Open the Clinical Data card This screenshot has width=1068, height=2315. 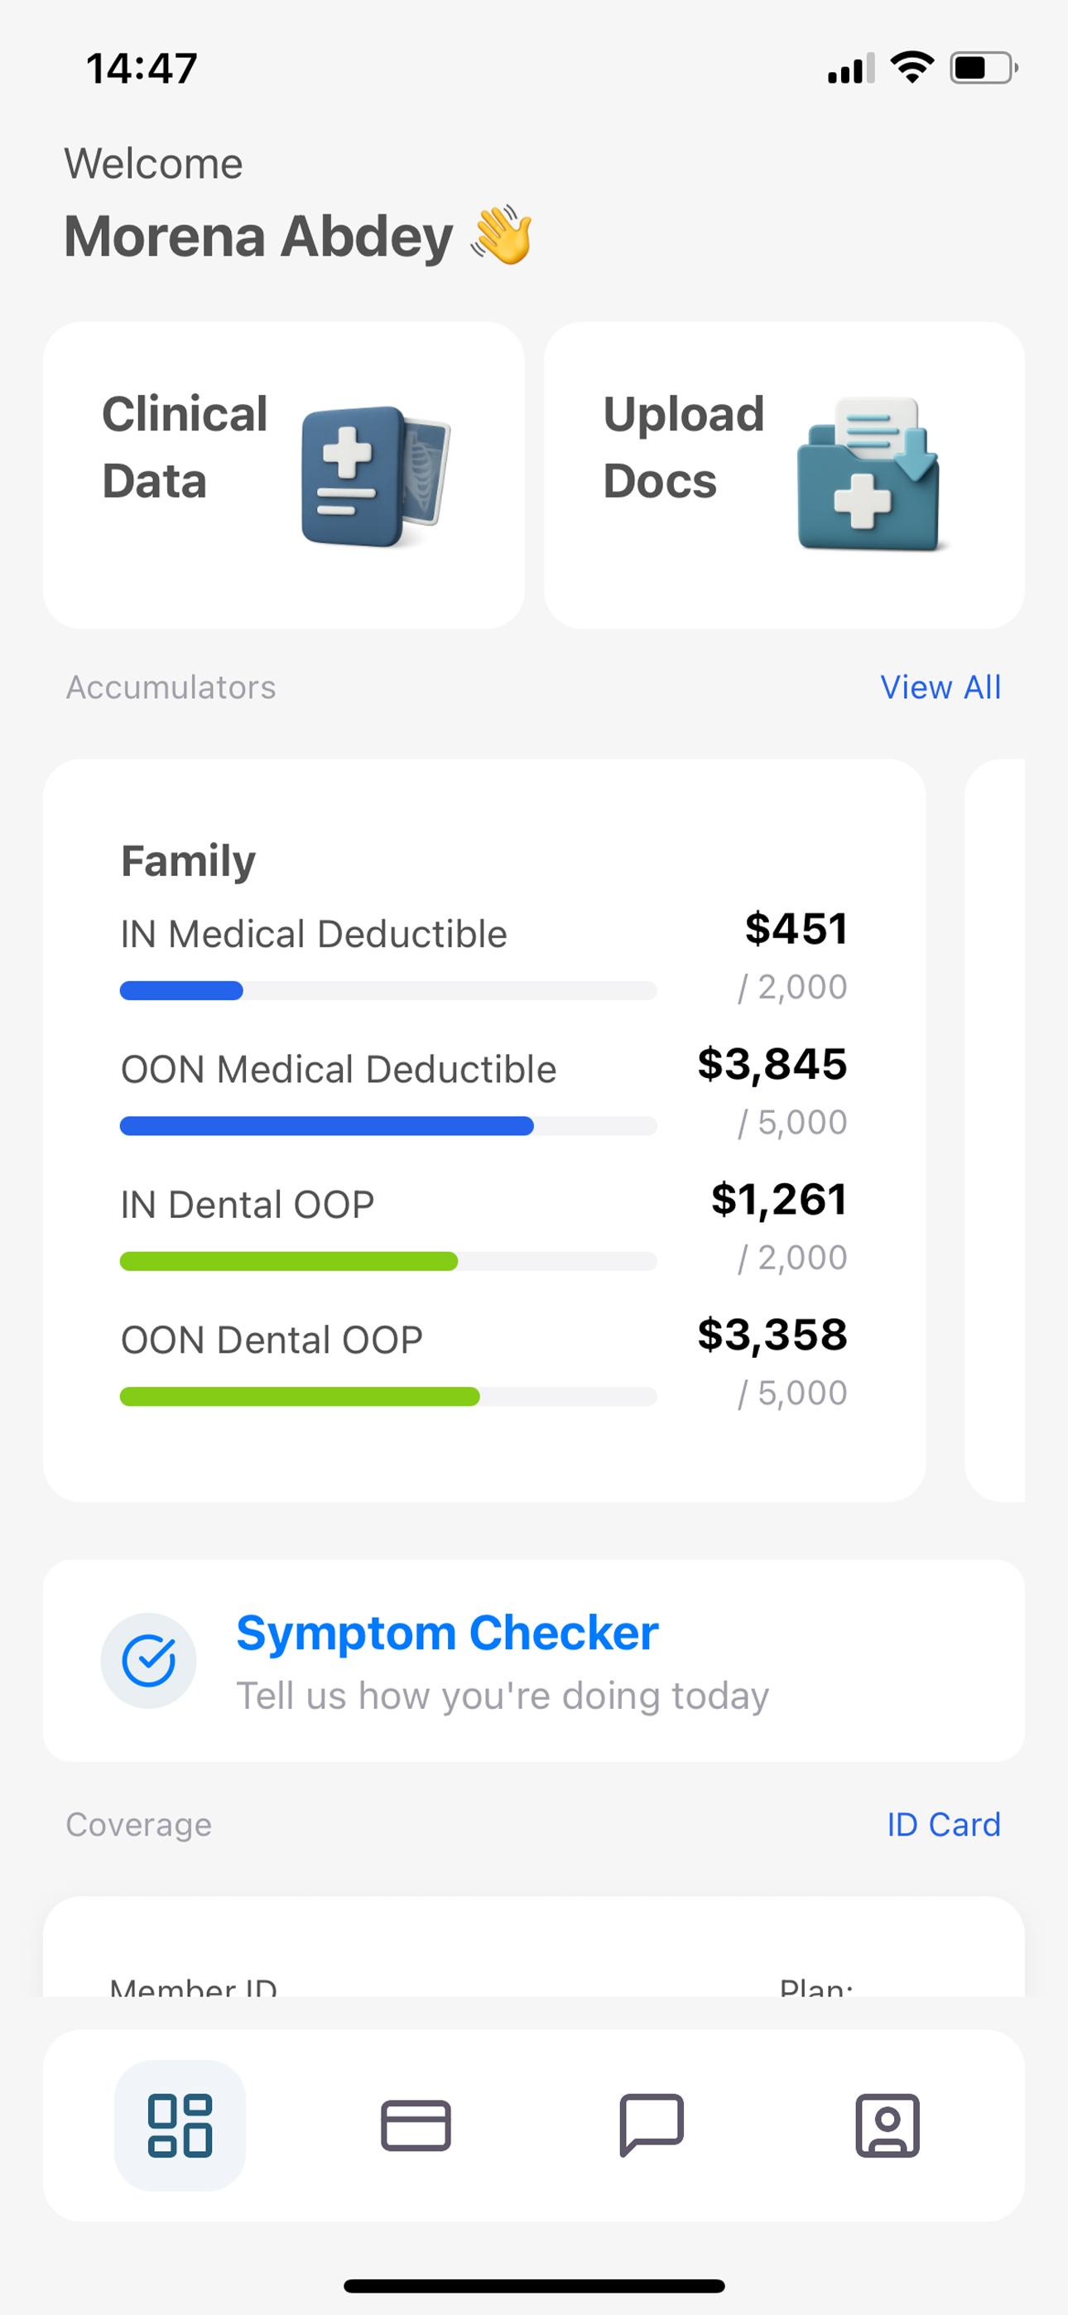coord(283,475)
